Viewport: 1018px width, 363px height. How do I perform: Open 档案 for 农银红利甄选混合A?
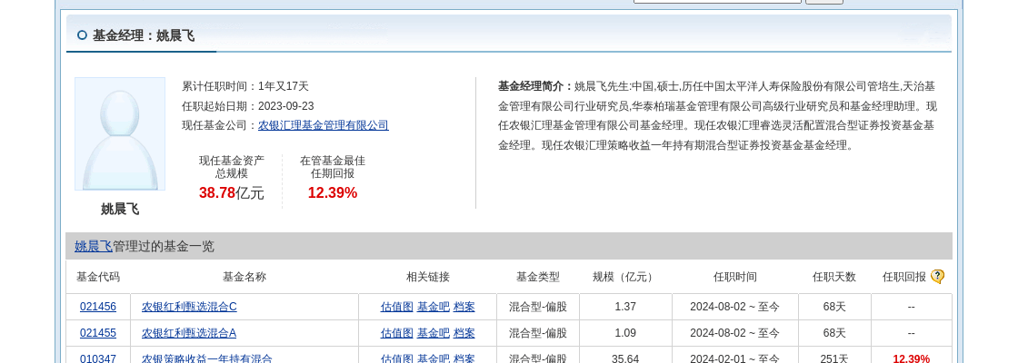coord(464,333)
